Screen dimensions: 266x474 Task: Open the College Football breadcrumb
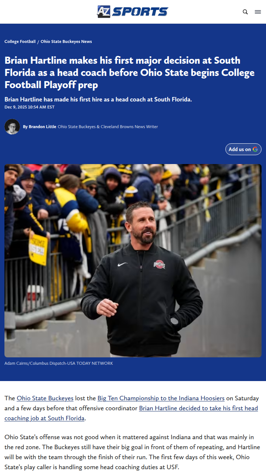click(20, 41)
